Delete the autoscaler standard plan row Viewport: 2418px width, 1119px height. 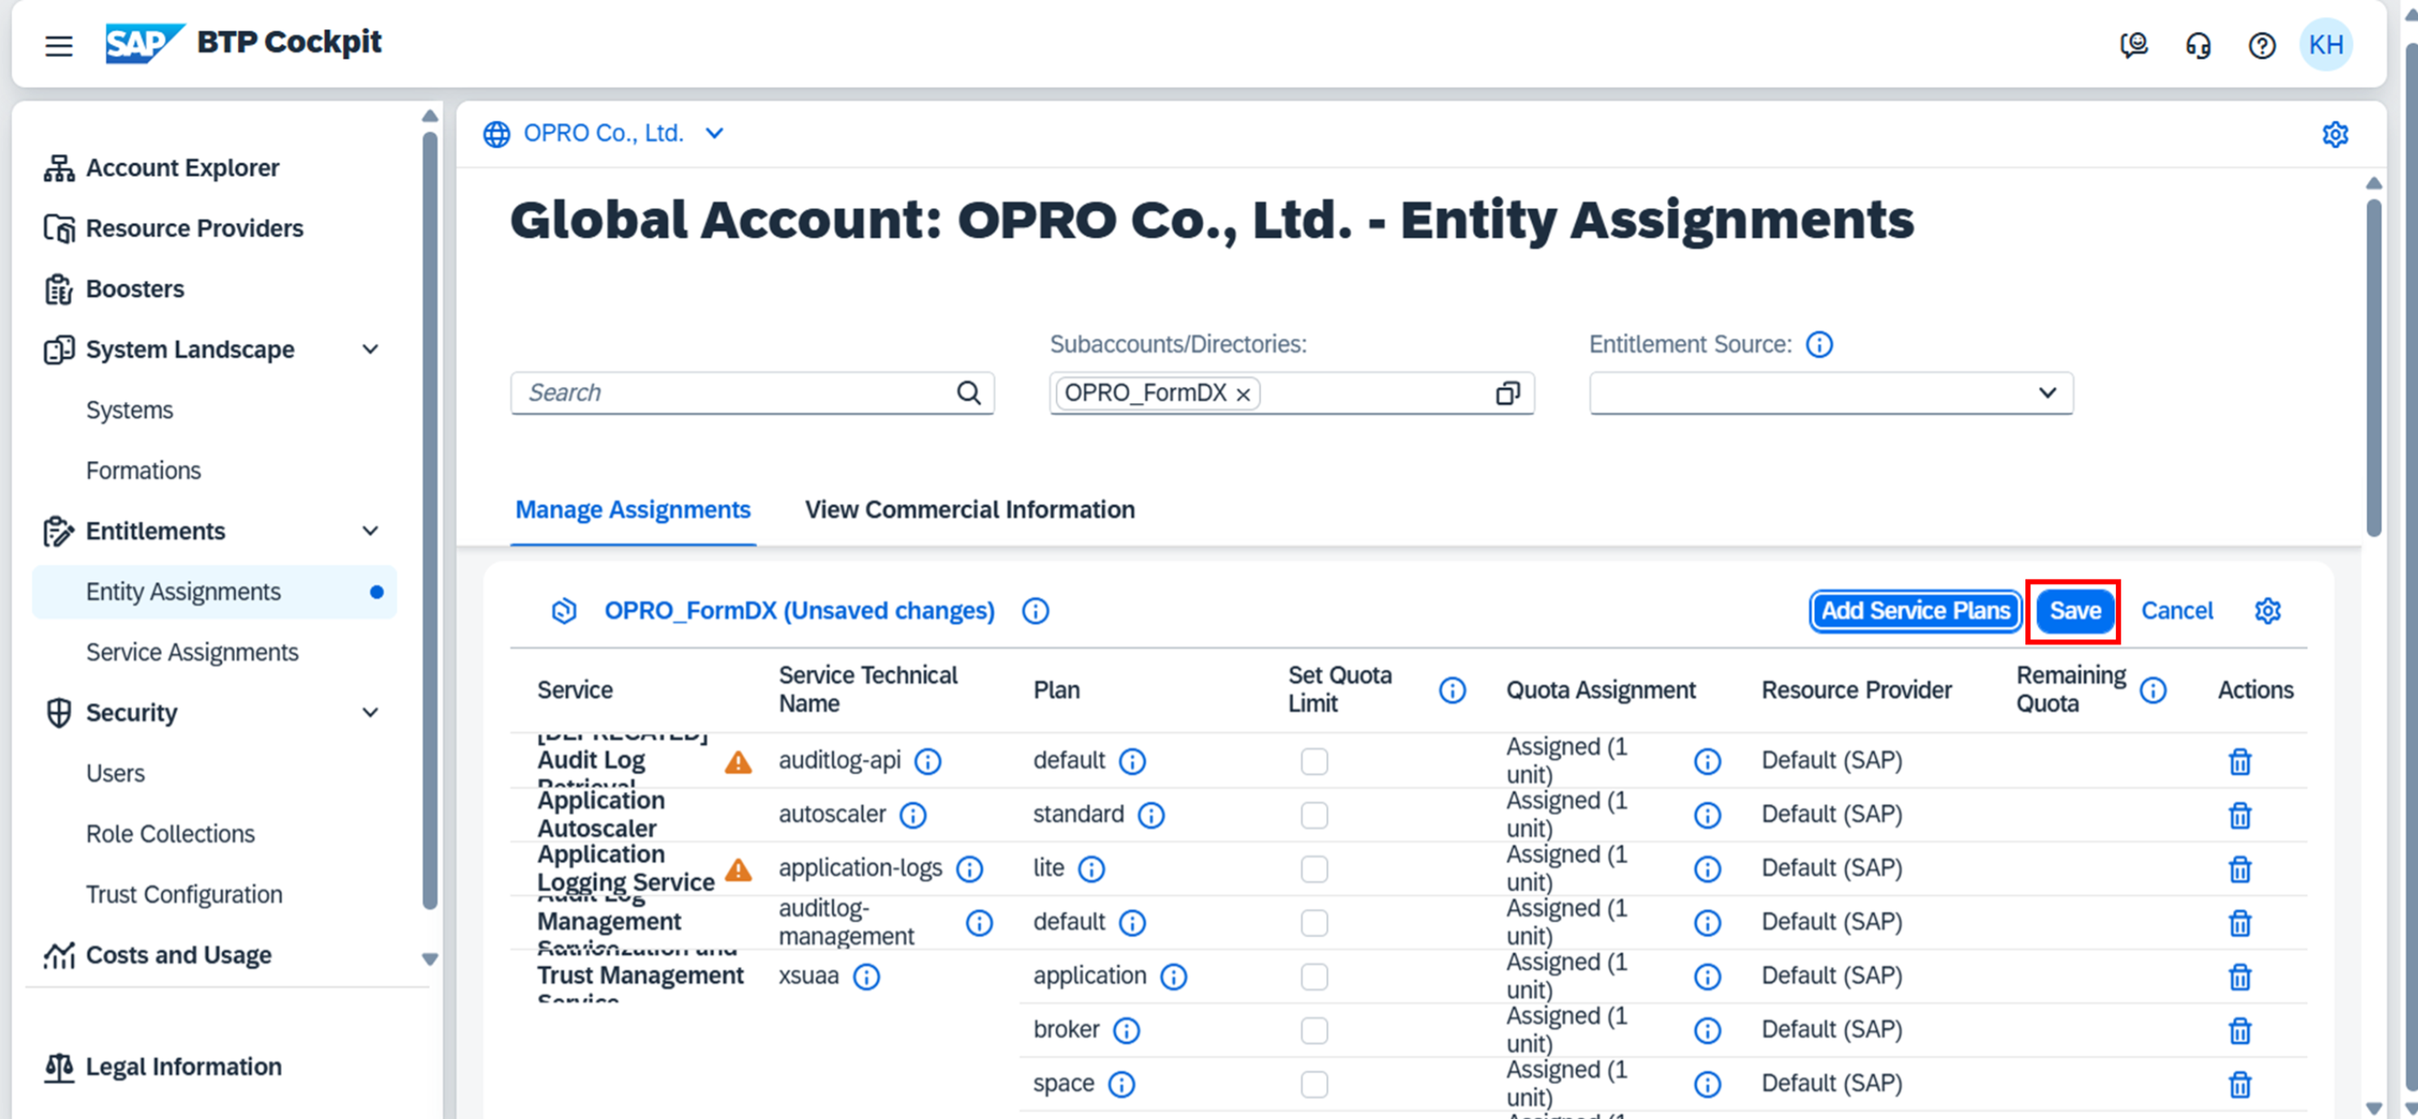(2240, 815)
